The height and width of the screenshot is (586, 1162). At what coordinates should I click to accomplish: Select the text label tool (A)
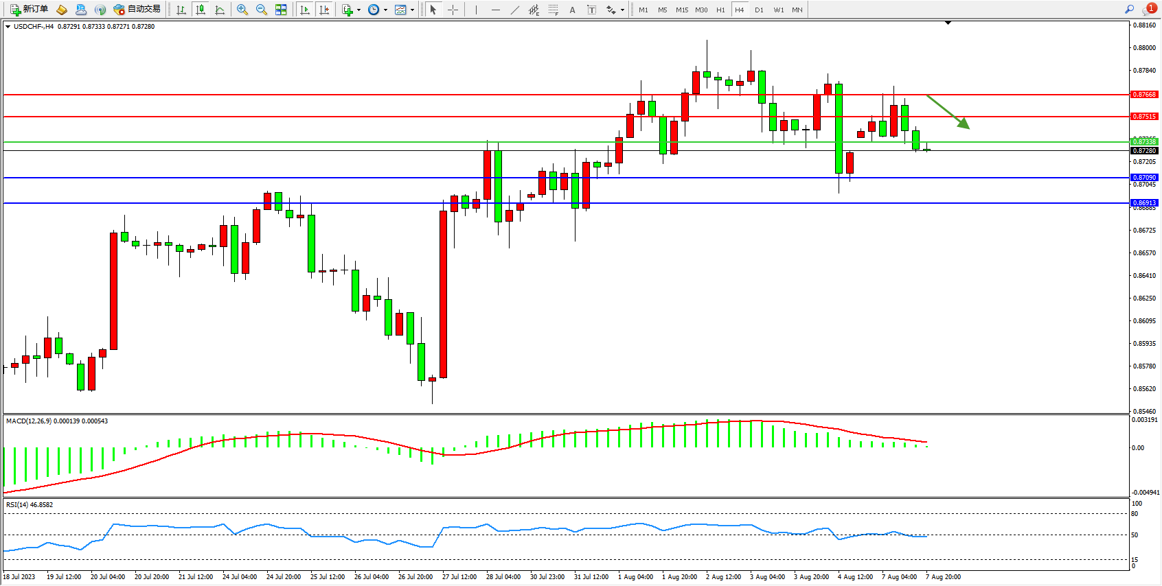572,10
